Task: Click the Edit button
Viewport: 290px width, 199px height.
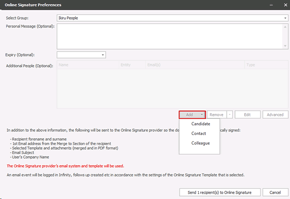Action: (x=247, y=115)
